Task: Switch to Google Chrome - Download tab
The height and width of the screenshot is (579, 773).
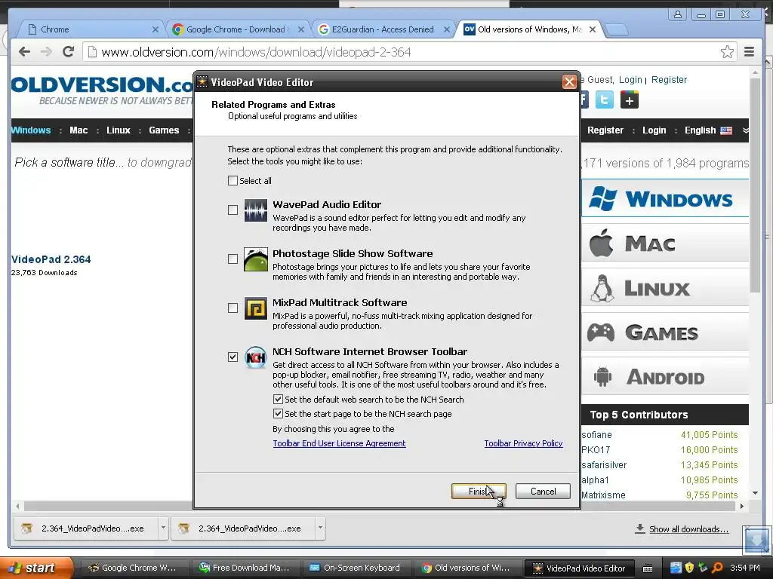Action: click(238, 29)
